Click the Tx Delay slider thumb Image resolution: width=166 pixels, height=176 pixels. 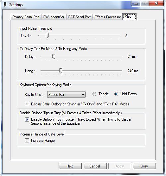pyautogui.click(x=54, y=56)
